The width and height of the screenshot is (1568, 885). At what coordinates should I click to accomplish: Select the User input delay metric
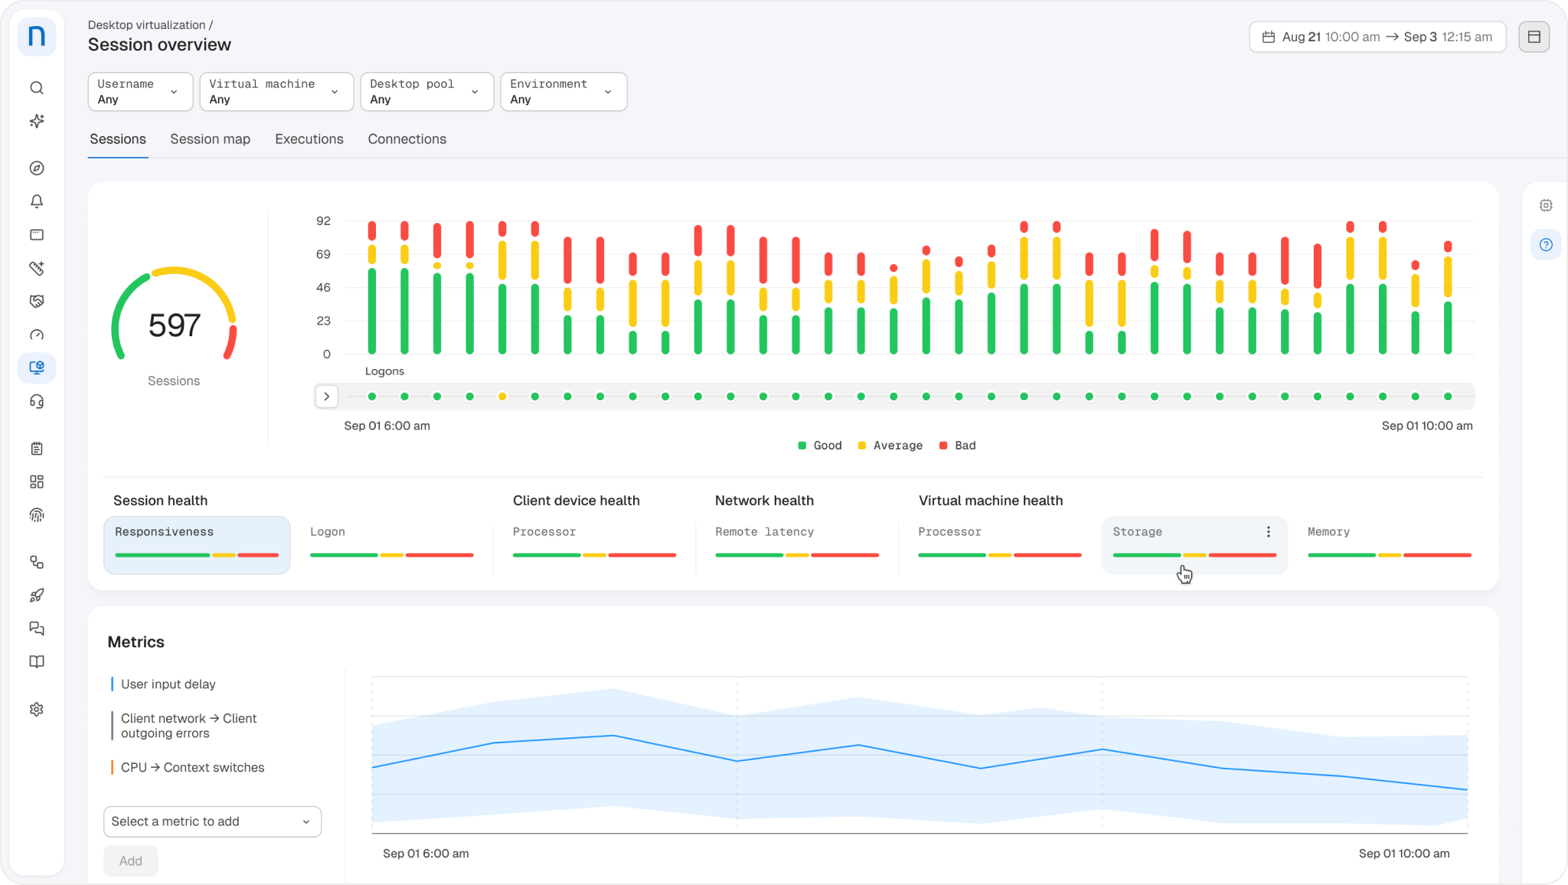coord(168,684)
